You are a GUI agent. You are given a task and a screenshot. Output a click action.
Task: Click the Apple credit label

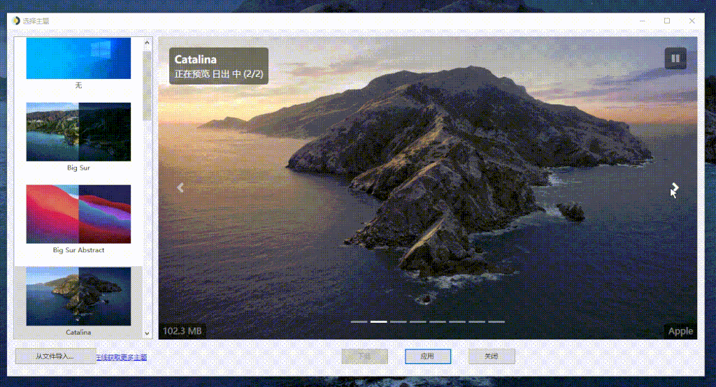point(680,331)
